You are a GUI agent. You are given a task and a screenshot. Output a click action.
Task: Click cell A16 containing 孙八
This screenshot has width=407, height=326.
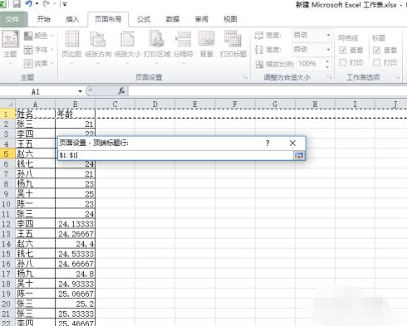(35, 264)
